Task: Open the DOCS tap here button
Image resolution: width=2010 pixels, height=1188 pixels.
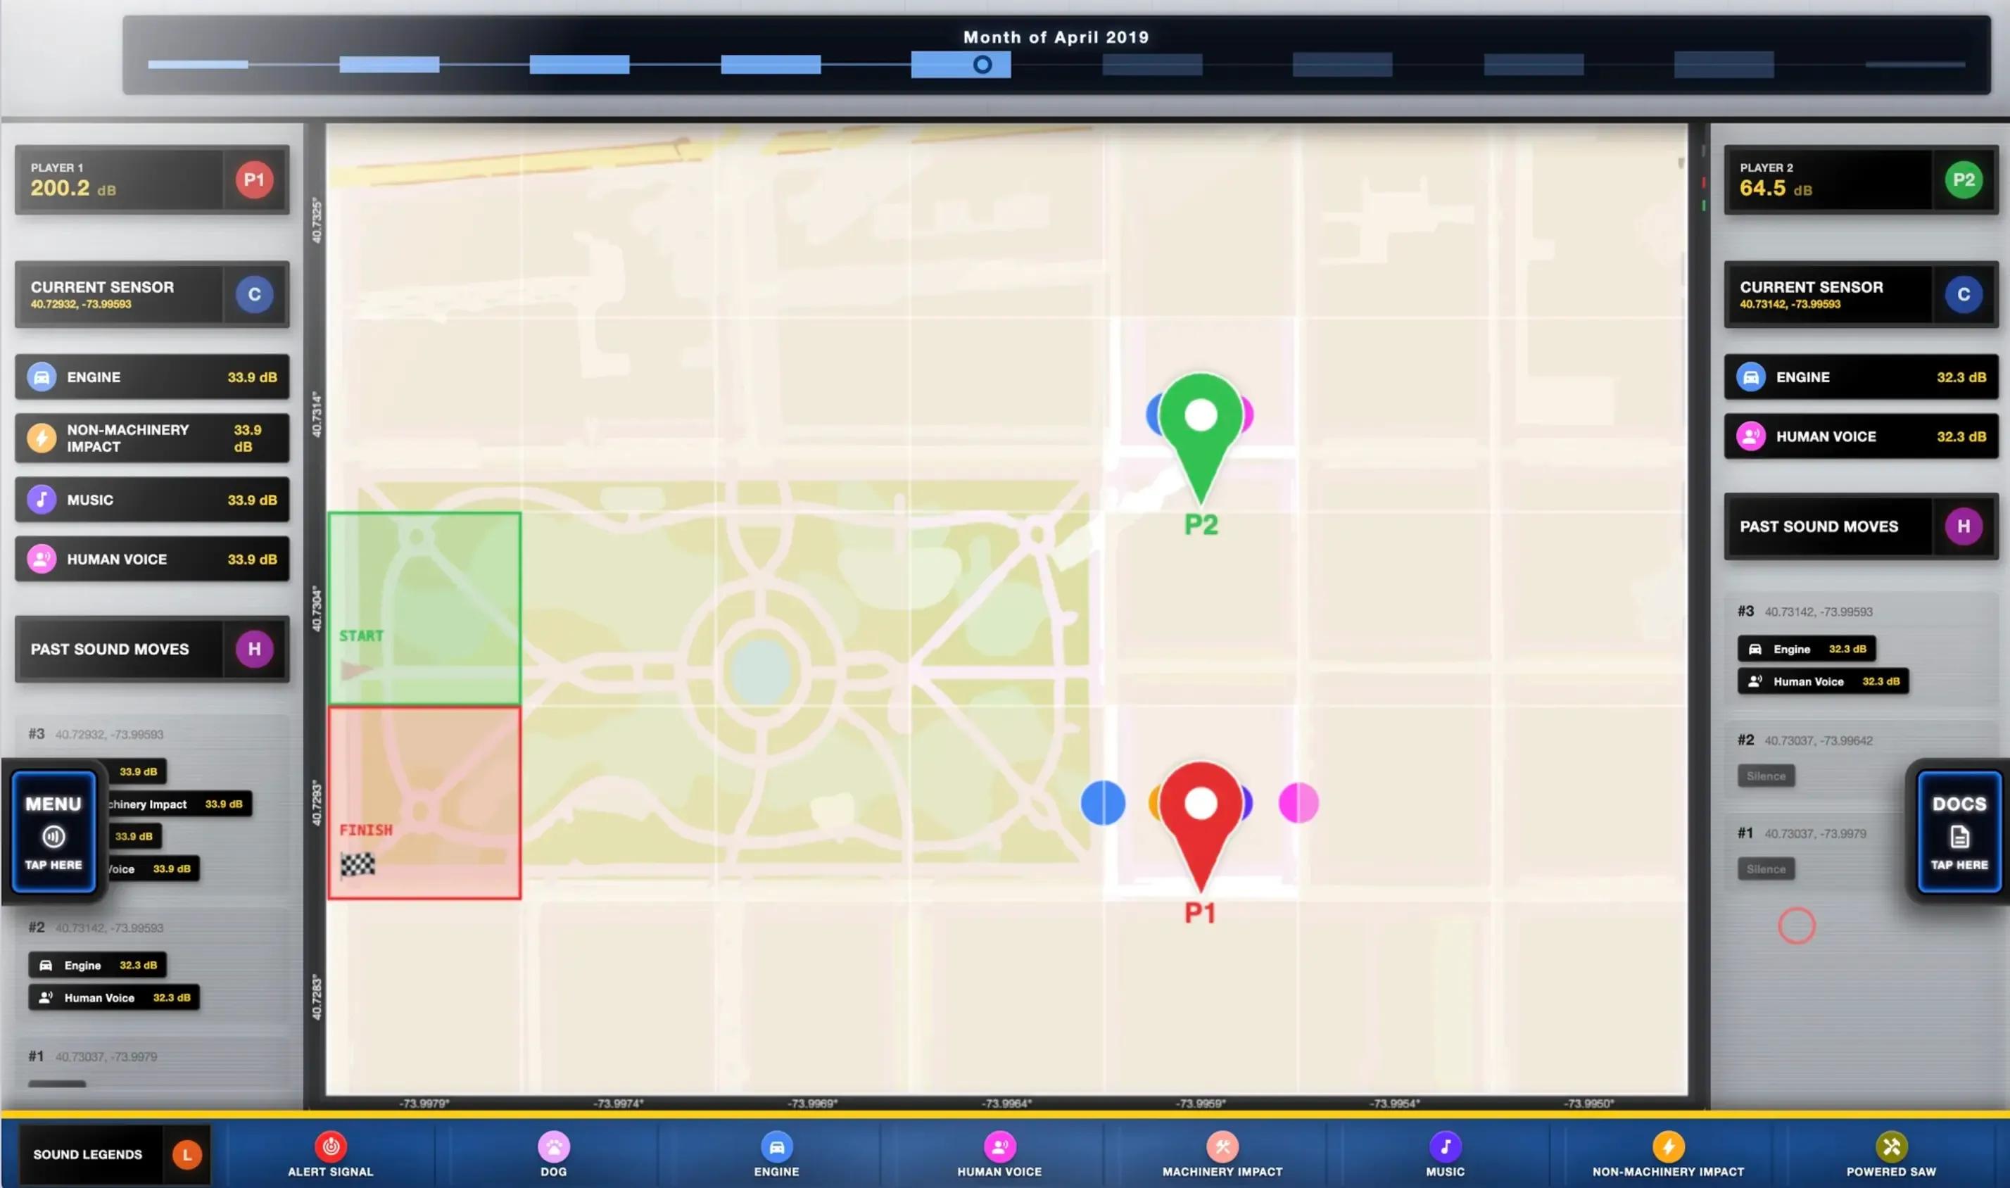Action: [x=1958, y=833]
